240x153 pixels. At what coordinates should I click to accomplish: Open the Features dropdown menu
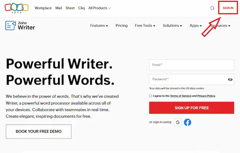(x=99, y=26)
